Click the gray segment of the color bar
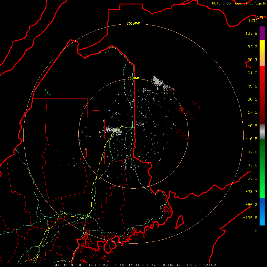Image resolution: width=267 pixels, height=267 pixels. tap(262, 132)
